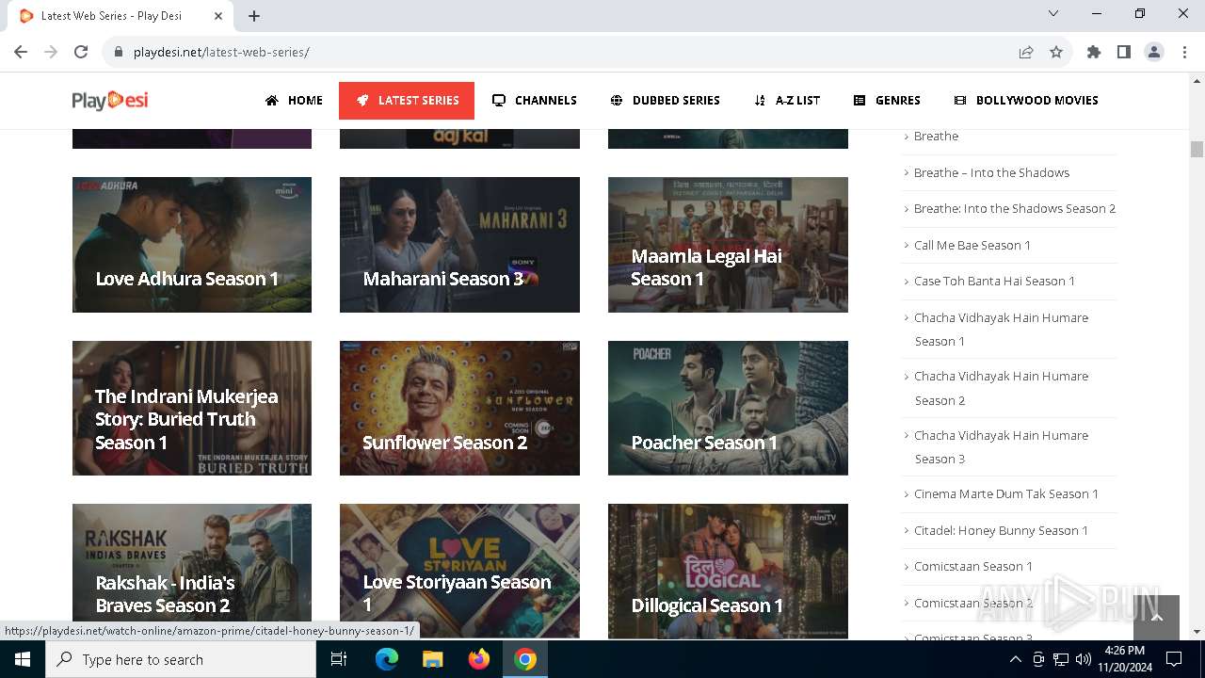
Task: Open Maharani Season 3 card
Action: point(459,245)
